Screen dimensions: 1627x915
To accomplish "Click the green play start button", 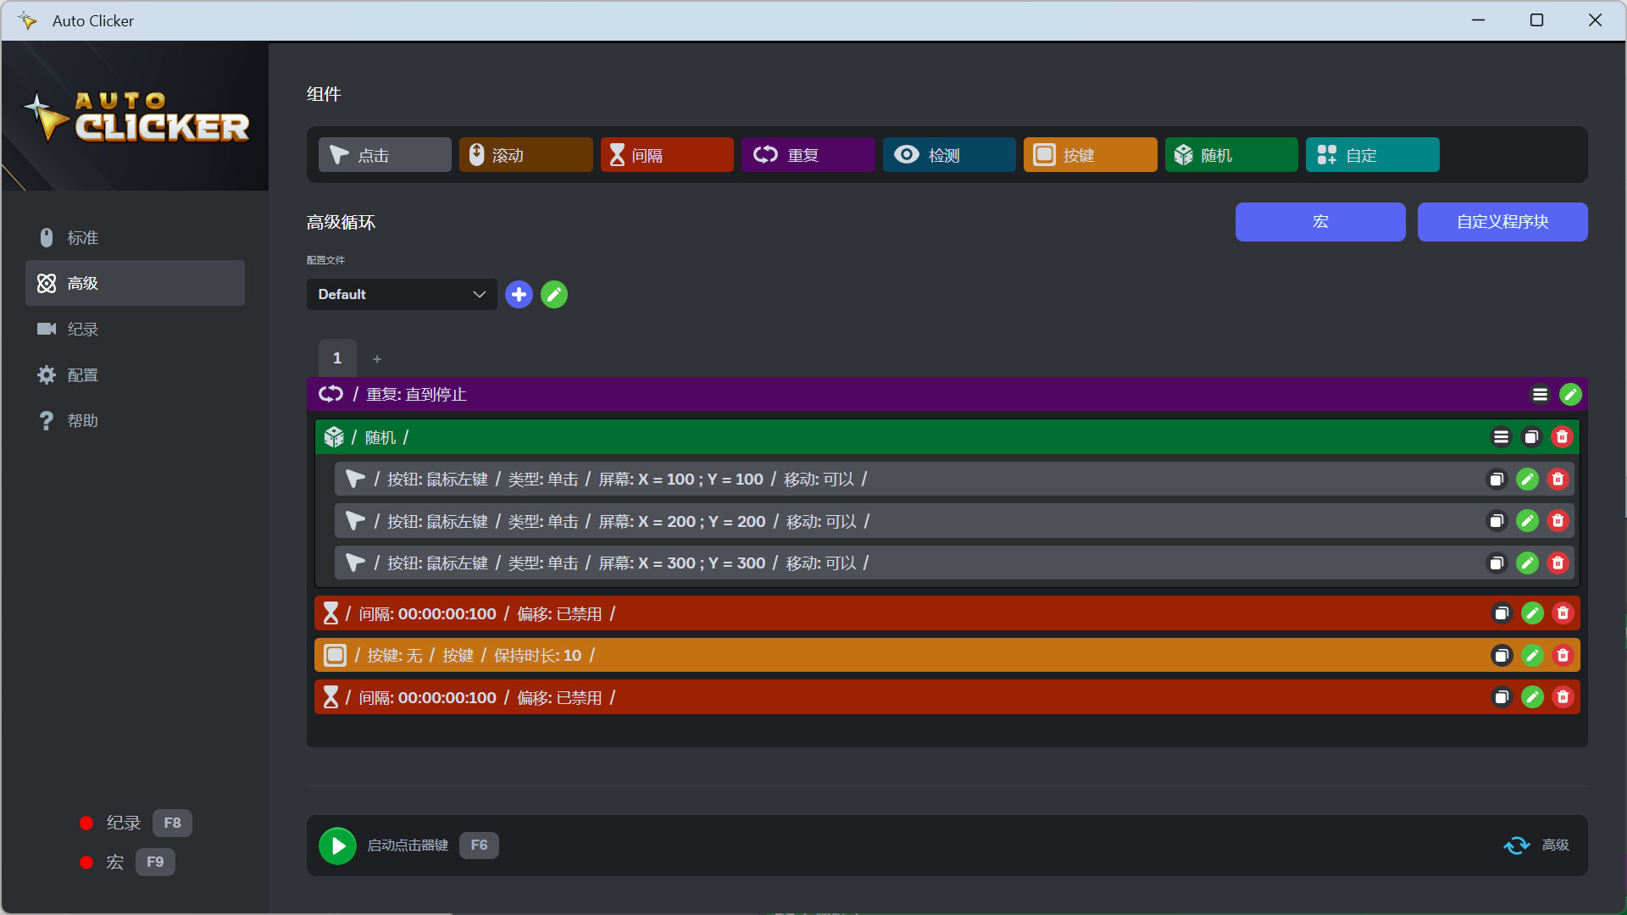I will point(337,846).
